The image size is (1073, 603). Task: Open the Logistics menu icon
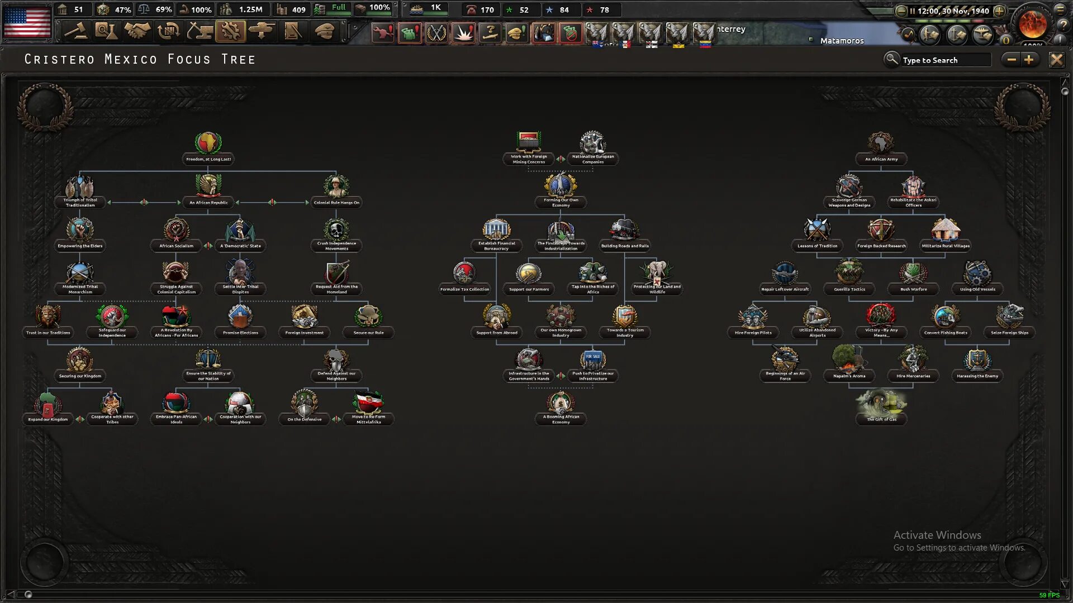[293, 31]
